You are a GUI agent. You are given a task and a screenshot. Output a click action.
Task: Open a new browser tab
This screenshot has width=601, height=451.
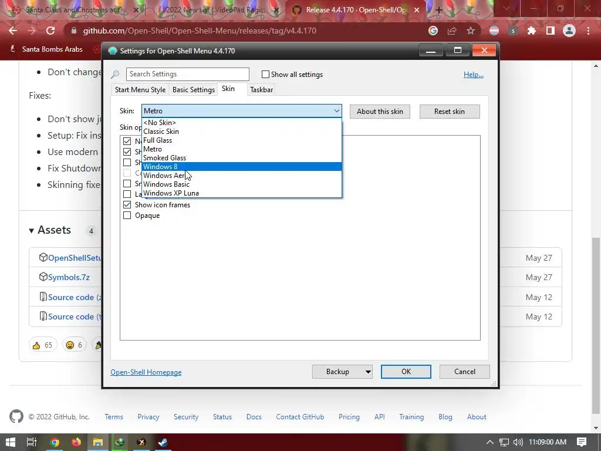pyautogui.click(x=439, y=10)
